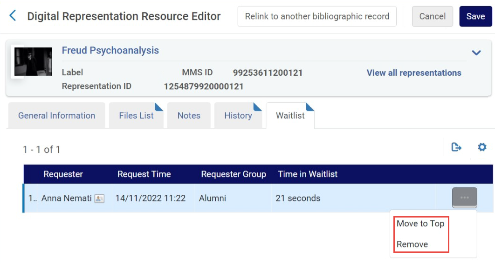The width and height of the screenshot is (495, 264).
Task: Choose Move to Top from menu
Action: 420,224
